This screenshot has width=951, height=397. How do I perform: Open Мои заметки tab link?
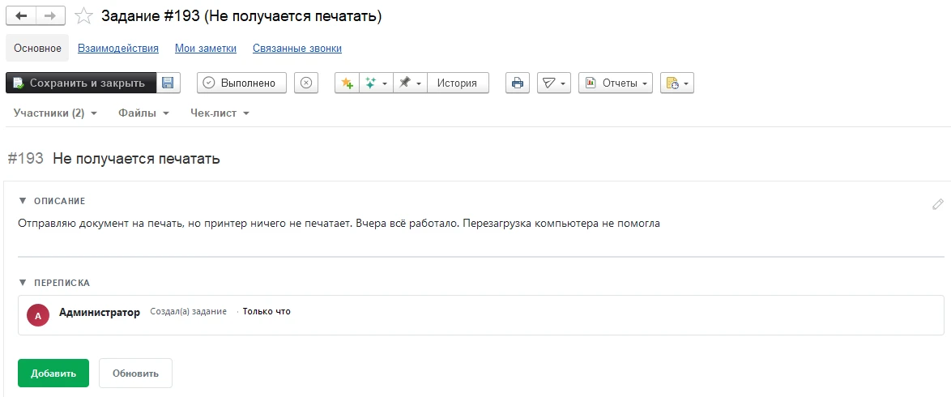click(206, 48)
